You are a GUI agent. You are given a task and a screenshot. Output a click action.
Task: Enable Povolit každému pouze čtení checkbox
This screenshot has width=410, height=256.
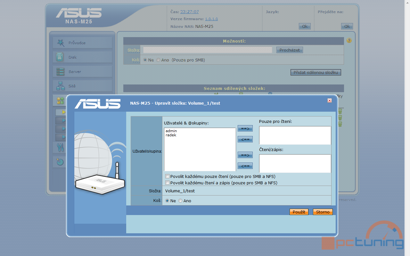point(167,176)
